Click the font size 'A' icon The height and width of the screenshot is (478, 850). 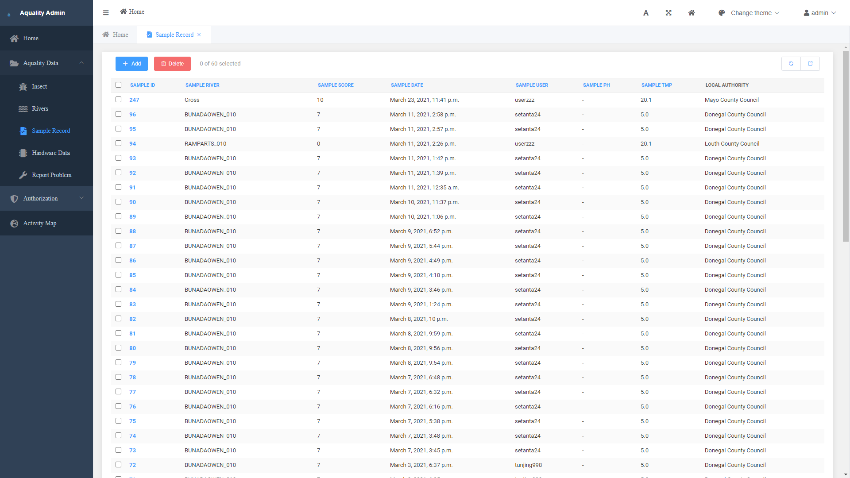tap(646, 13)
